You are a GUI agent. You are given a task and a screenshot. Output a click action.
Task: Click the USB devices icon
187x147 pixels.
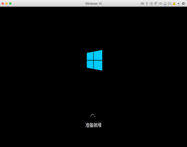[147, 4]
